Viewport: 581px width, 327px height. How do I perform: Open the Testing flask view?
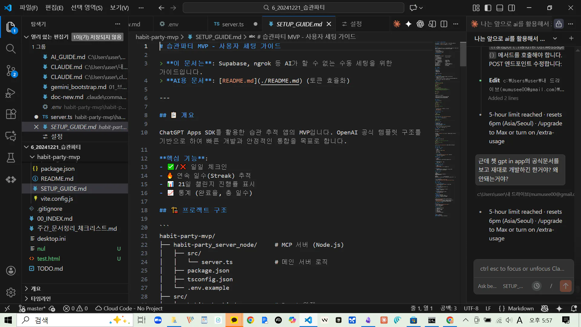(x=11, y=158)
